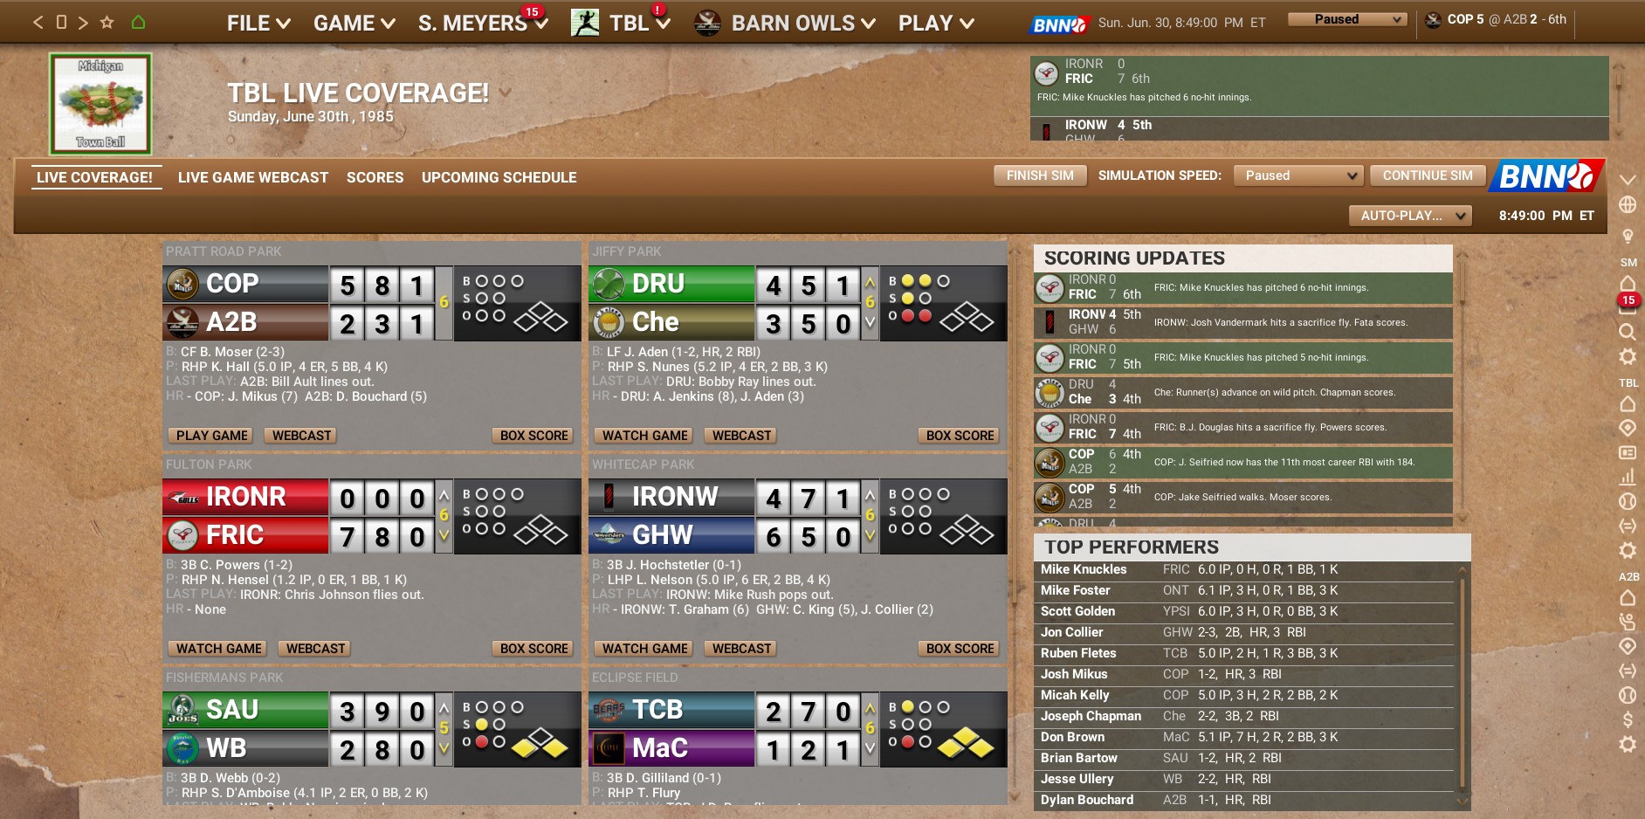Switch to the SCORES tab

[375, 177]
